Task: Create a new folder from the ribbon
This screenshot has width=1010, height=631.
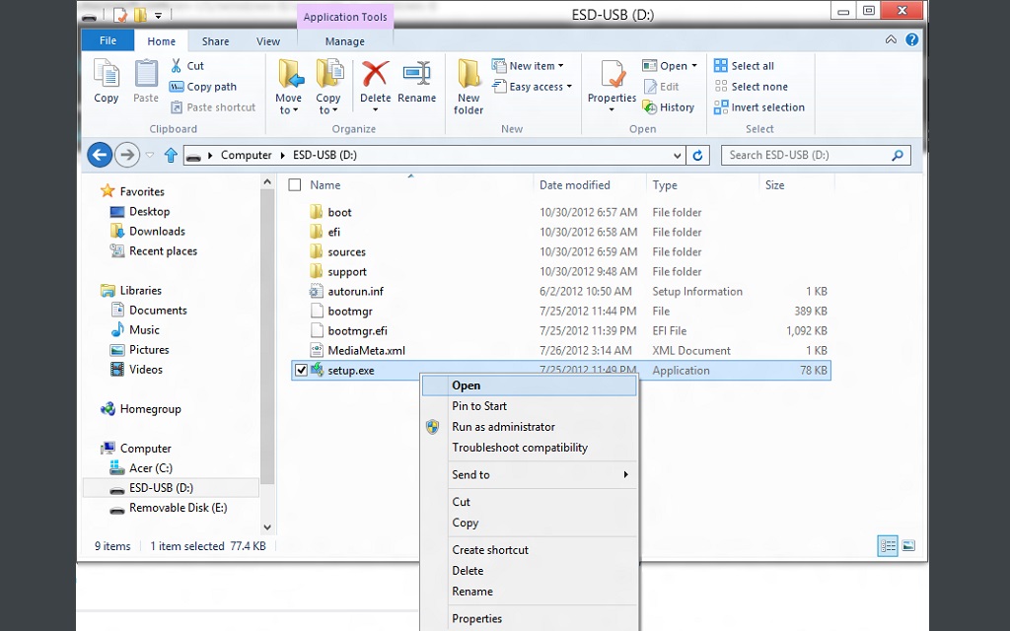Action: [x=469, y=85]
